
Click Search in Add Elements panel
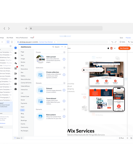tap(56, 47)
